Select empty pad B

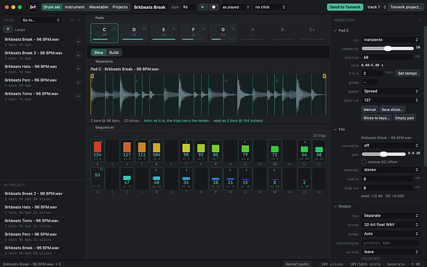pyautogui.click(x=282, y=33)
